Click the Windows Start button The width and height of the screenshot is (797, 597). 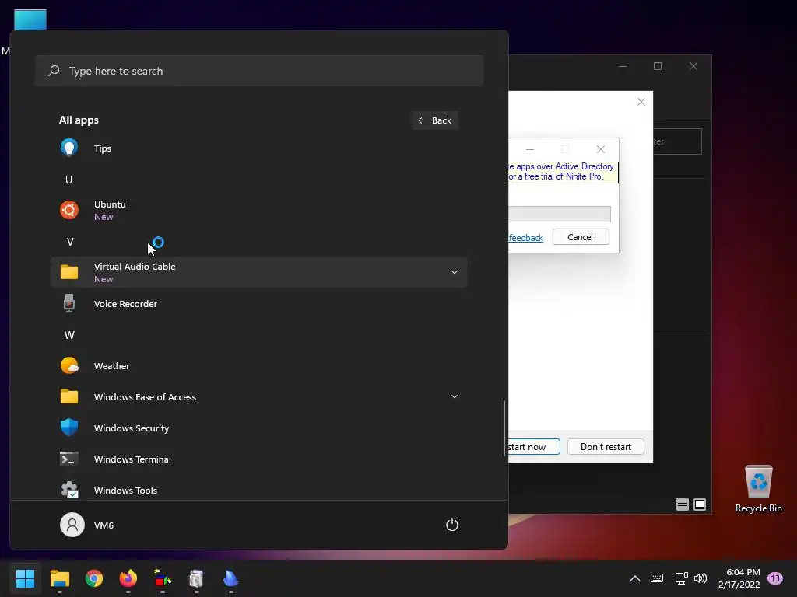[x=25, y=578]
